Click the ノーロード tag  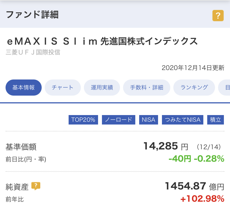click(119, 120)
